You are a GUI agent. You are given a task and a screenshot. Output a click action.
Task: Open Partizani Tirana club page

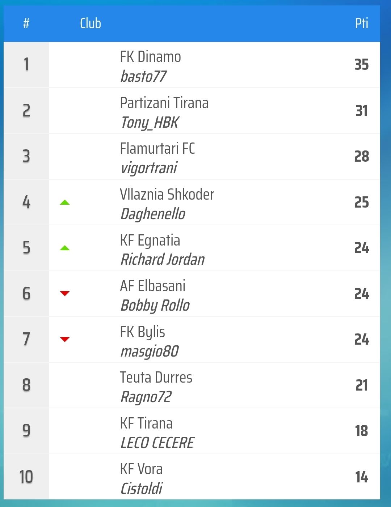164,103
